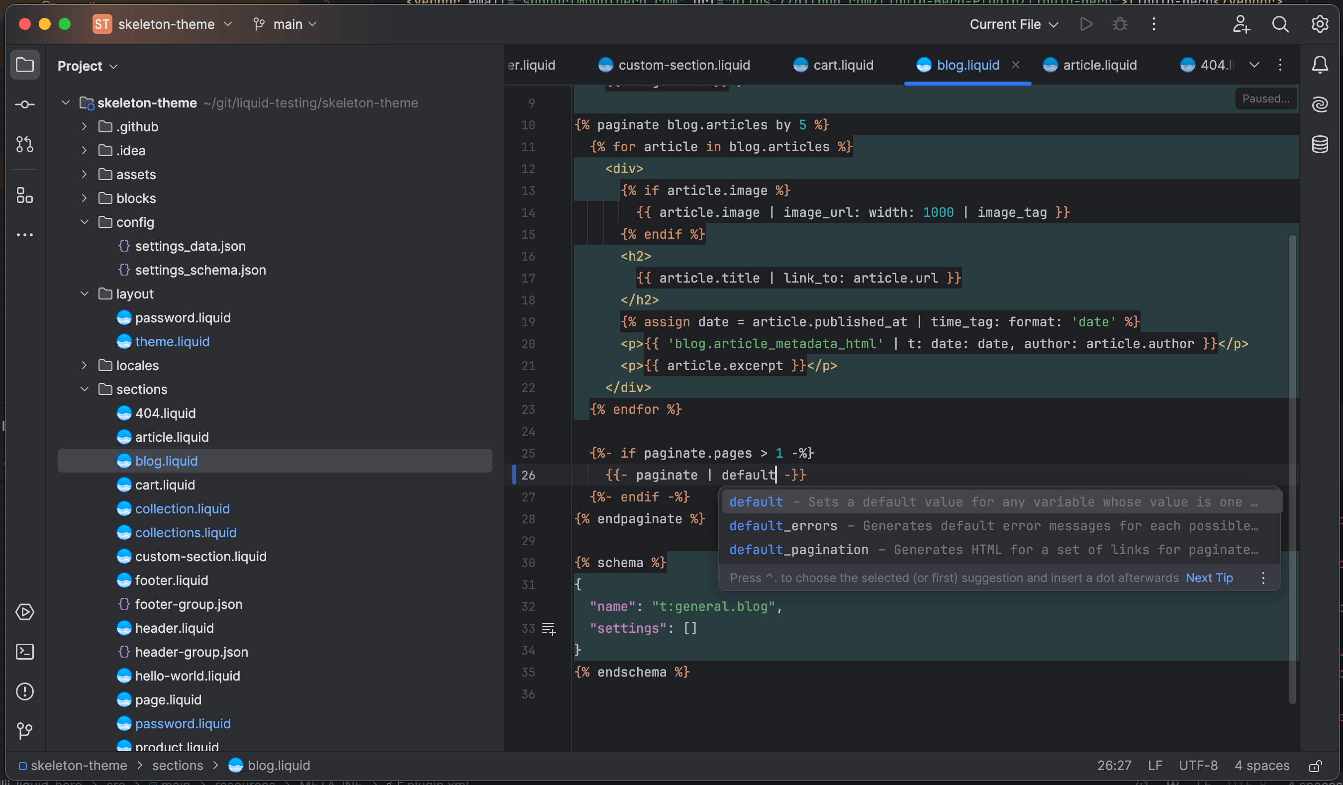
Task: Open the Pull Requests tool window
Action: tap(24, 144)
